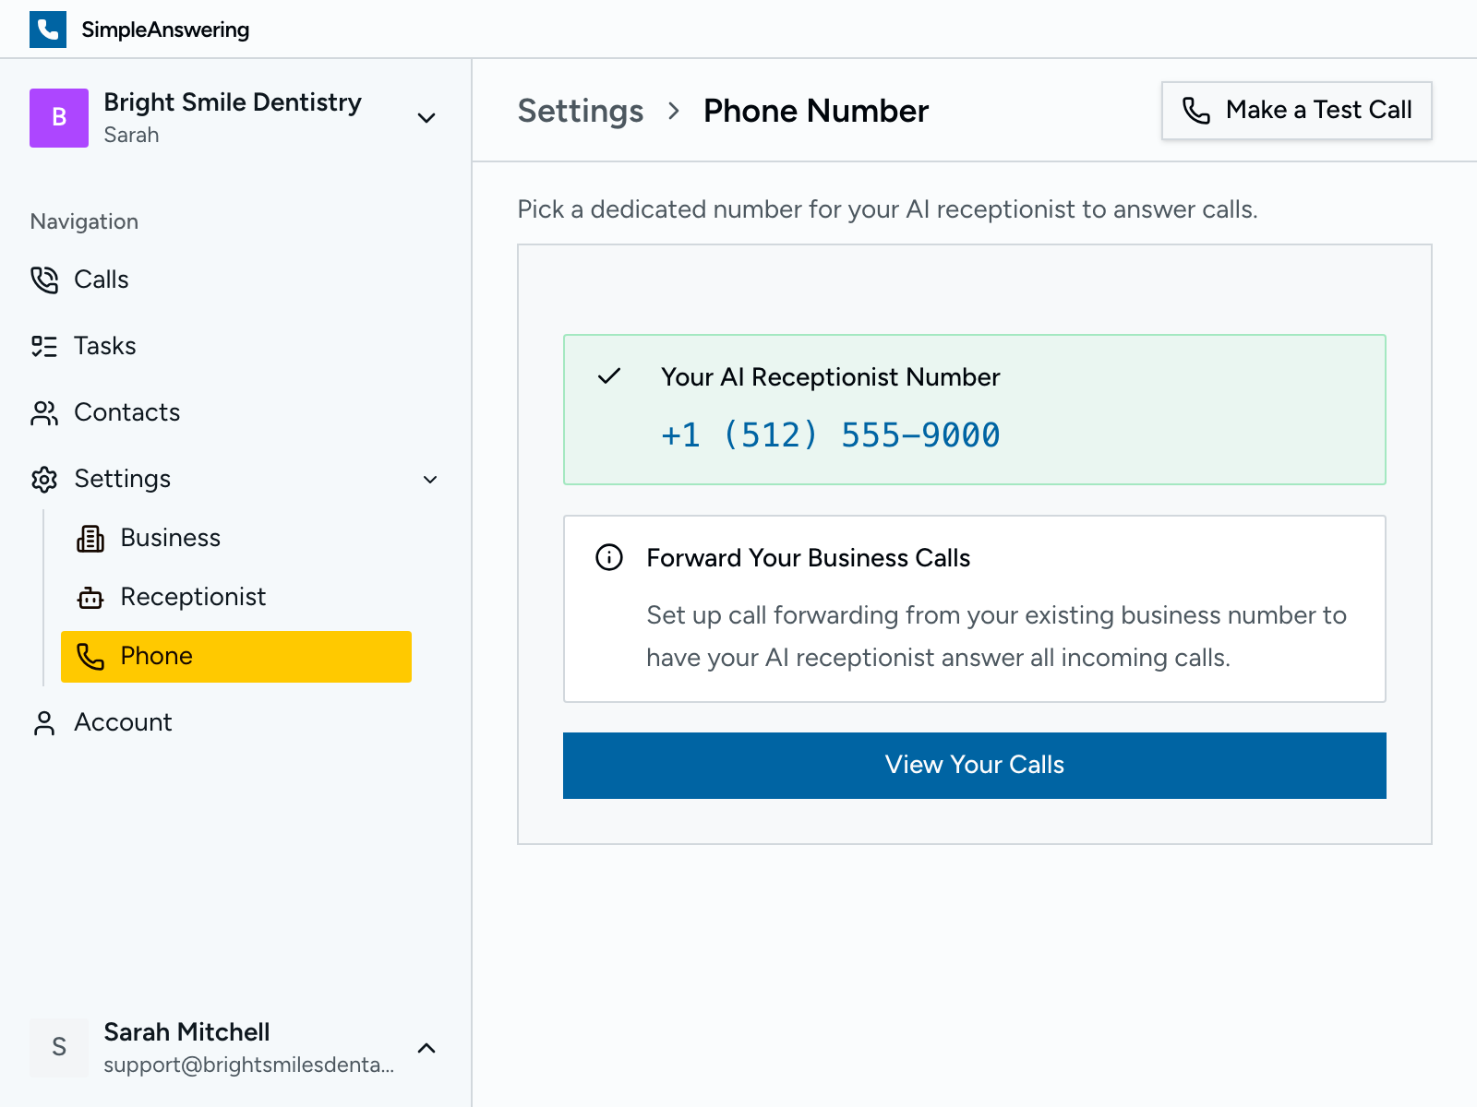Click the Settings gear icon
This screenshot has height=1107, width=1477.
[x=43, y=479]
